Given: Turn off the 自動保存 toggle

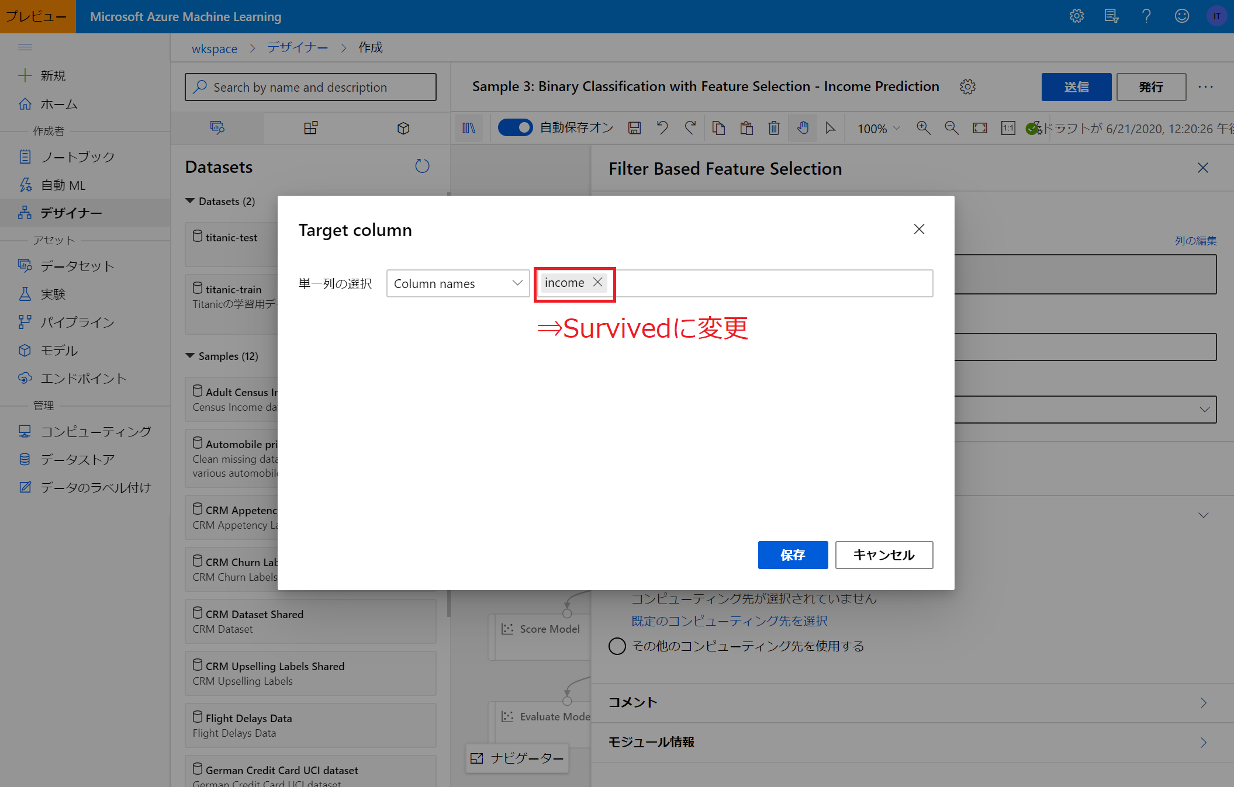Looking at the screenshot, I should pyautogui.click(x=515, y=127).
